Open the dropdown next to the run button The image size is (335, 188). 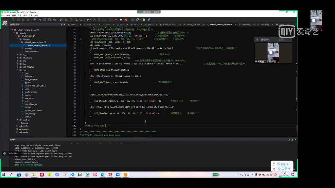click(91, 20)
